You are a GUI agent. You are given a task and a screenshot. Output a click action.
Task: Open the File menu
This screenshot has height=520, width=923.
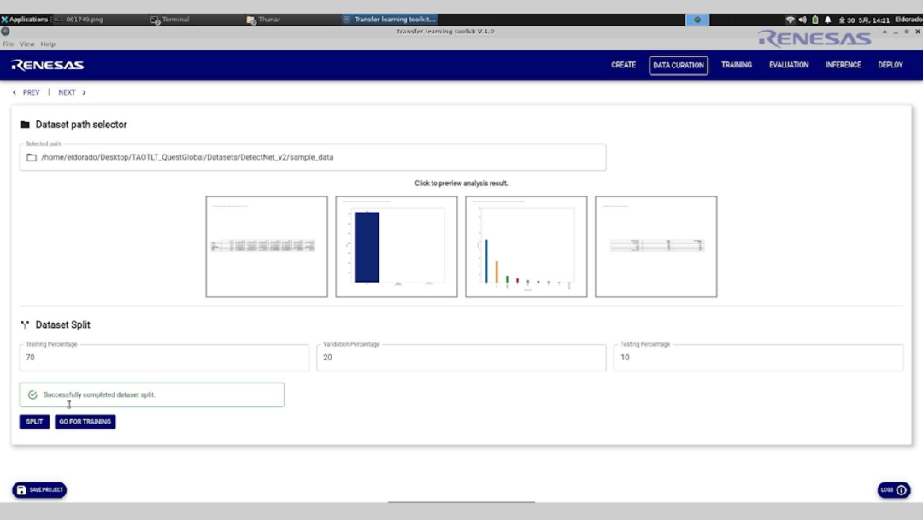click(x=8, y=44)
